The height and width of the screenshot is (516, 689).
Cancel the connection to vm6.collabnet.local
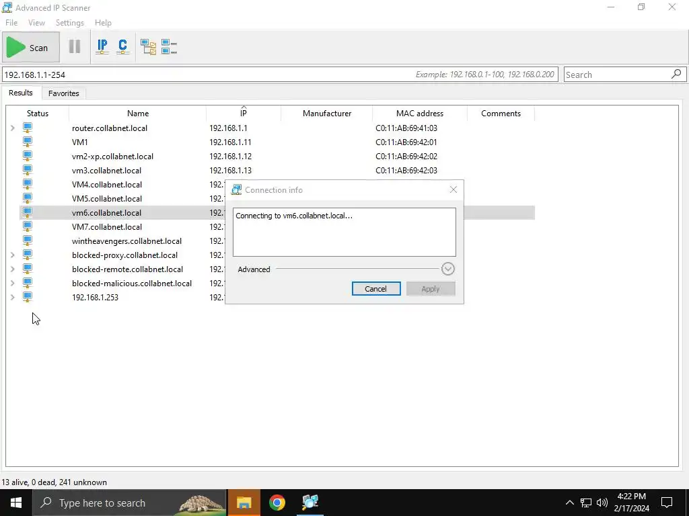(x=376, y=289)
